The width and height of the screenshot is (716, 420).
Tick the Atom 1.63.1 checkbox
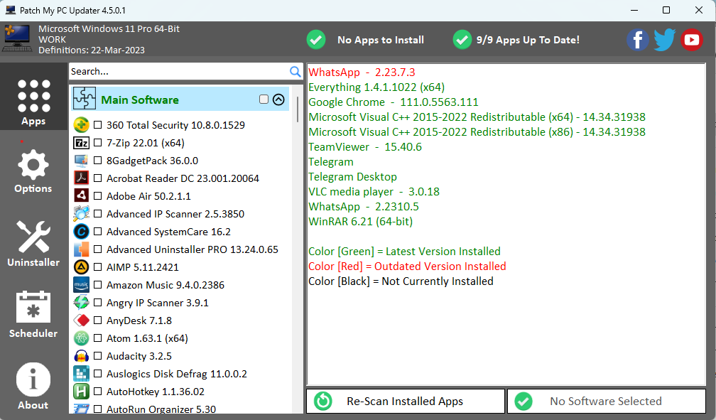[98, 338]
